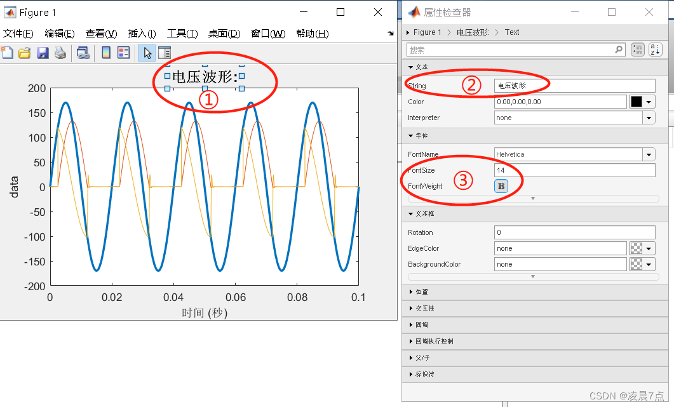Click the EdgeColor checkered swatch
674x407 pixels.
coord(636,248)
